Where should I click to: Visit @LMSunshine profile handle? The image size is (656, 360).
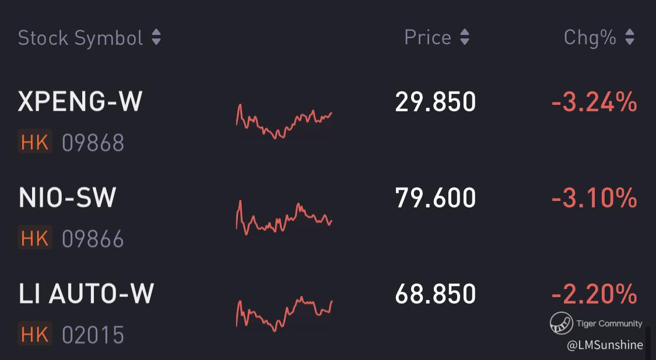click(605, 345)
